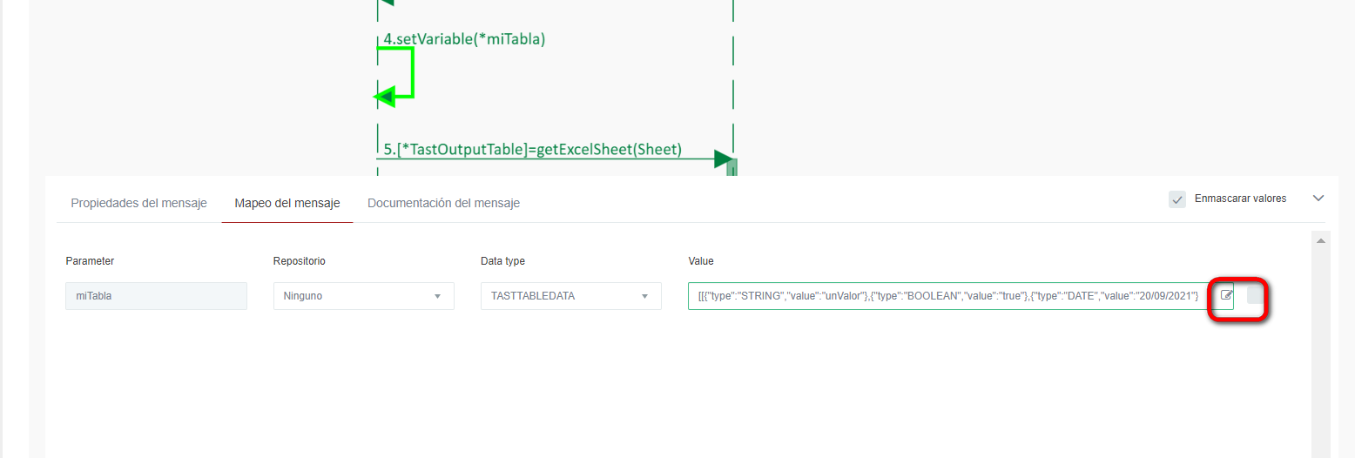Open the Repositorio dropdown showing Ninguno
The height and width of the screenshot is (458, 1355).
[x=363, y=296]
